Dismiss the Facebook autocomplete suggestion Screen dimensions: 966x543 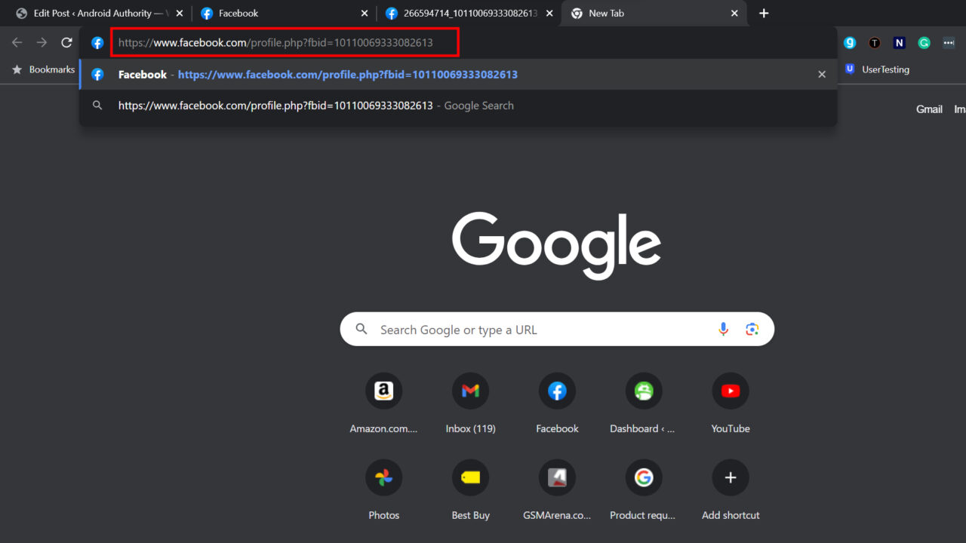click(x=821, y=74)
